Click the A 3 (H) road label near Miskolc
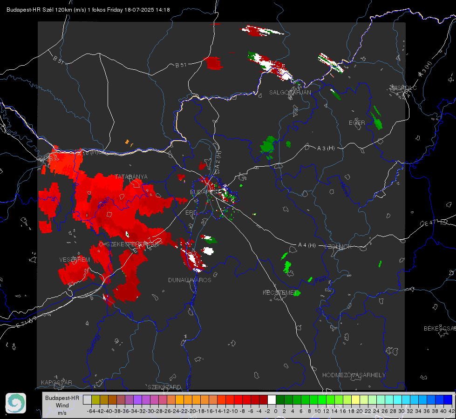Image resolution: width=456 pixels, height=419 pixels. pos(425,69)
